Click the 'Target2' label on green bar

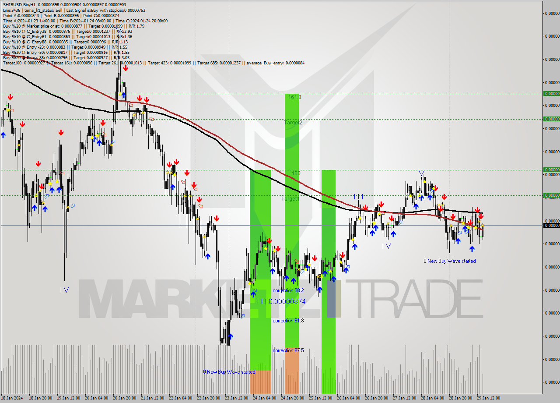[293, 122]
